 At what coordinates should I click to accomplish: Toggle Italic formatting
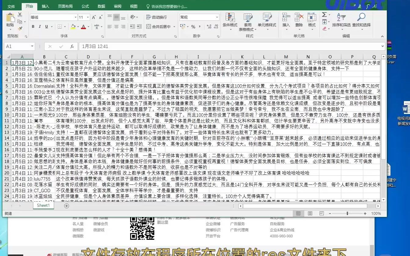40,27
